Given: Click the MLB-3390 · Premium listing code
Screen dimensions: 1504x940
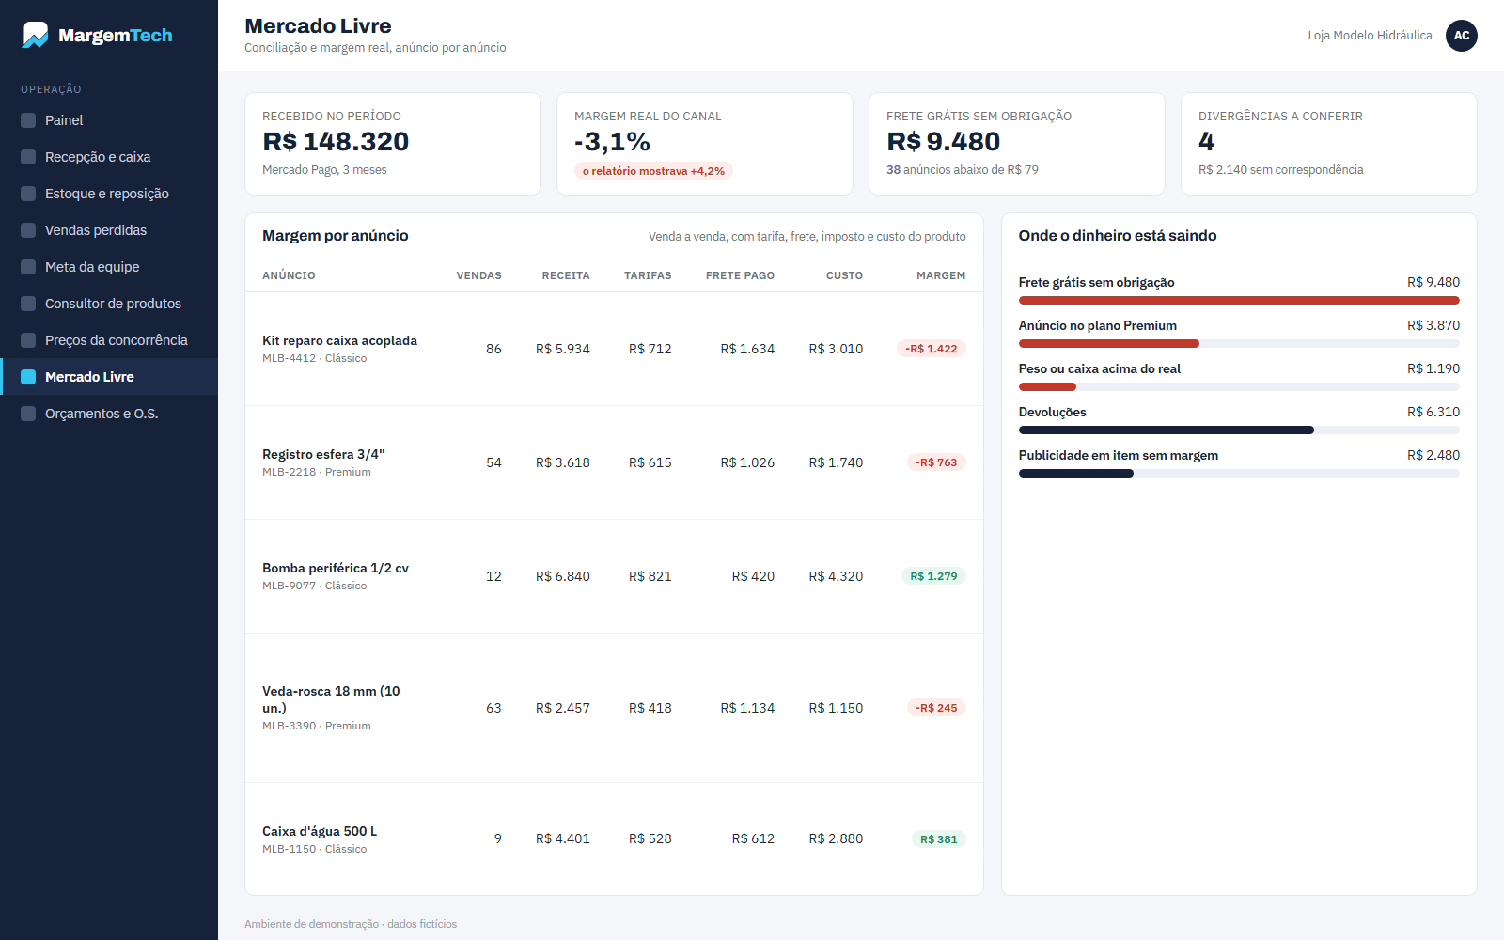Looking at the screenshot, I should (x=316, y=726).
